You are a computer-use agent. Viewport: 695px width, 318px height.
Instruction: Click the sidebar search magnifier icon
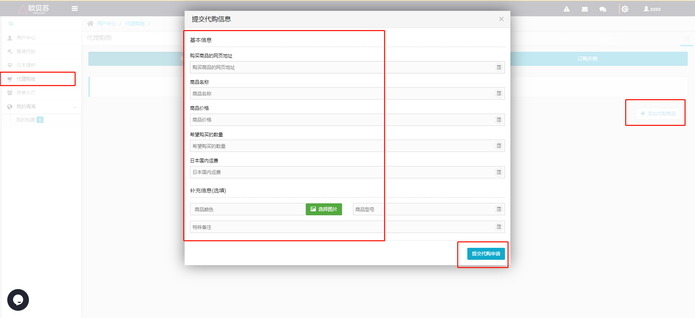pyautogui.click(x=11, y=24)
